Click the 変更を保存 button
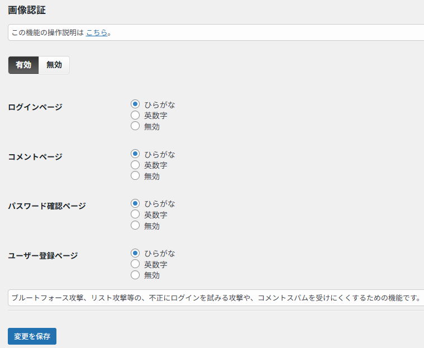The height and width of the screenshot is (348, 424). coord(32,336)
